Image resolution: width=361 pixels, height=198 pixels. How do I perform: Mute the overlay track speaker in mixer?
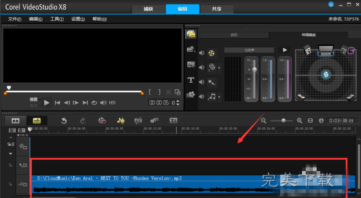[202, 67]
